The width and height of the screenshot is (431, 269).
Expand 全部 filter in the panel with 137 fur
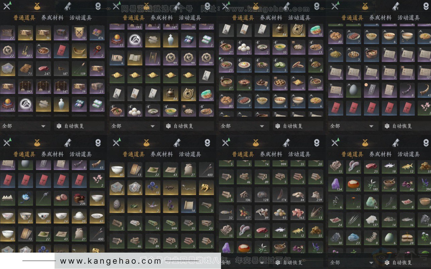pyautogui.click(x=352, y=262)
